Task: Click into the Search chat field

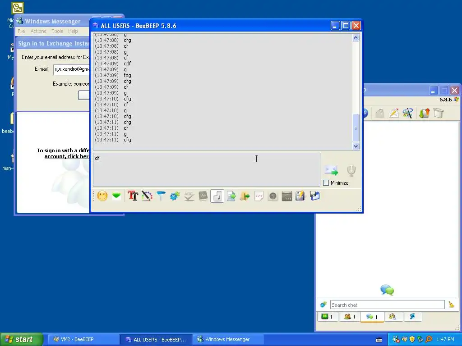Action: click(387, 305)
